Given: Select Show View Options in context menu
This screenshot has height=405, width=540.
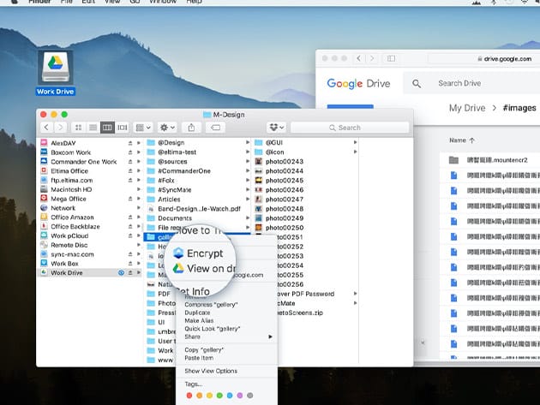Looking at the screenshot, I should click(211, 370).
